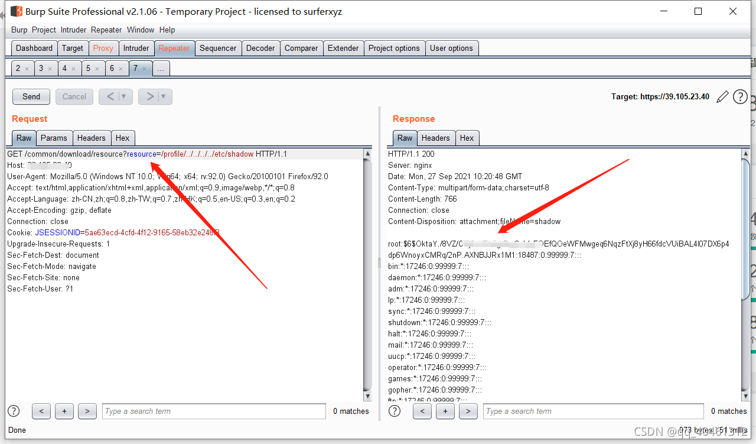Select response Hex view tab

tap(467, 138)
